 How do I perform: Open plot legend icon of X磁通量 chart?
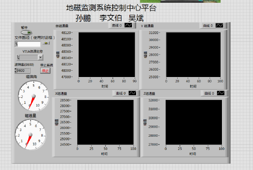132,93
